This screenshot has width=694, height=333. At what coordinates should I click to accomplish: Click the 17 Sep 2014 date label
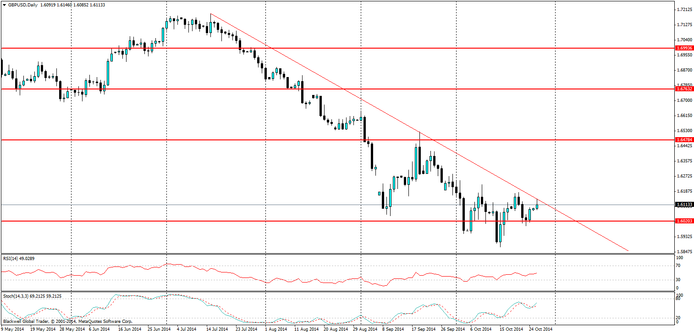423,329
